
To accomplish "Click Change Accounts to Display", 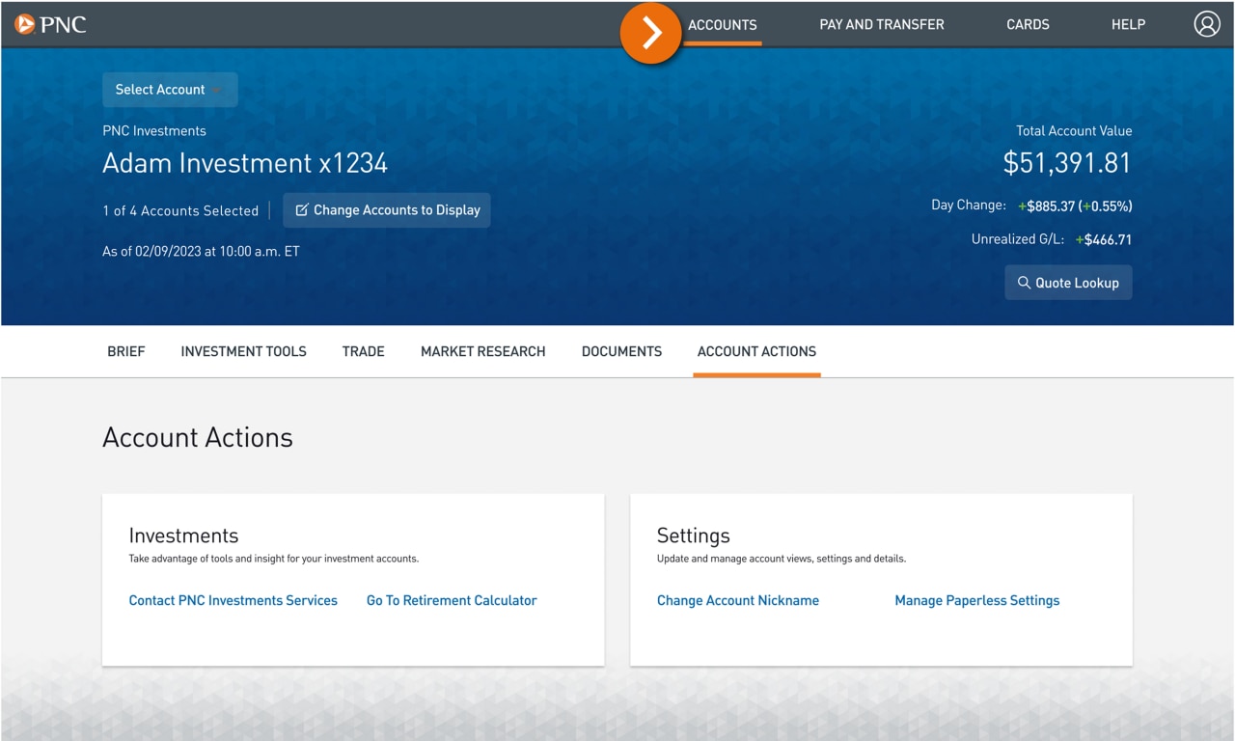I will [386, 209].
